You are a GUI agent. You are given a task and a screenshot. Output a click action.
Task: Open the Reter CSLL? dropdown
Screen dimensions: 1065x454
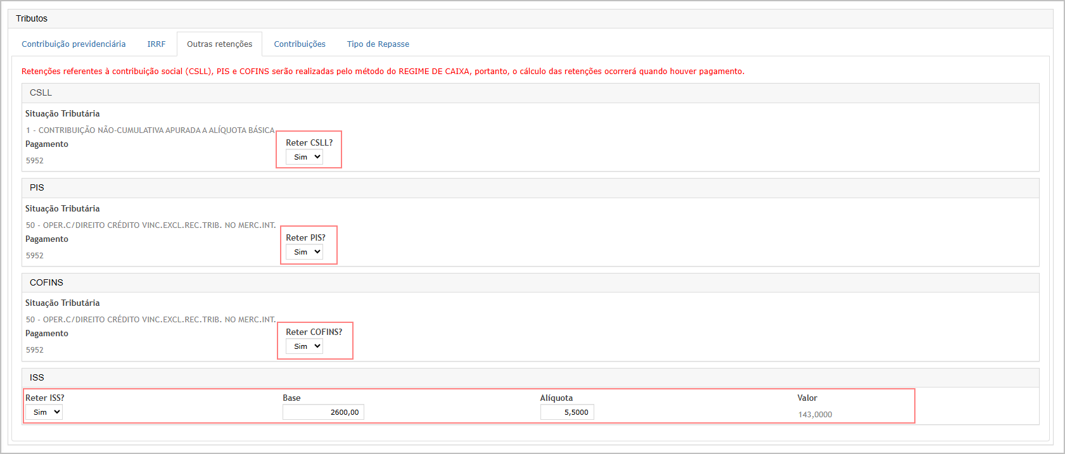click(304, 157)
